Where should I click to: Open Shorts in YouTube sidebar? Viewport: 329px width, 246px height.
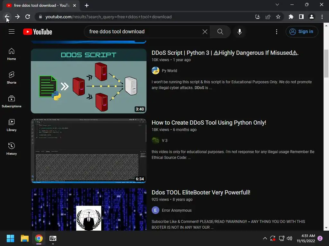coord(12,78)
